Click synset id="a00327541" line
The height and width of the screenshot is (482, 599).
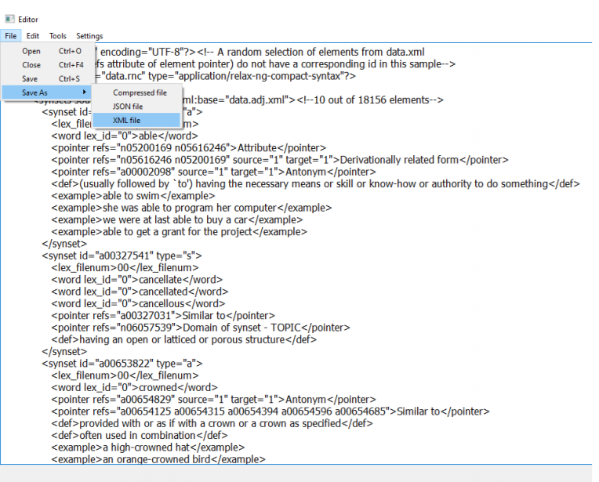(122, 255)
